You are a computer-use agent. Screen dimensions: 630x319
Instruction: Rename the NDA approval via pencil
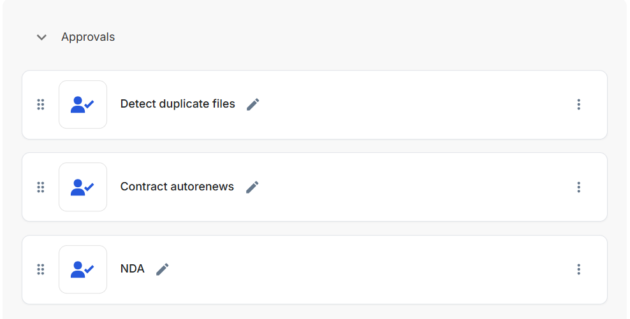tap(163, 269)
